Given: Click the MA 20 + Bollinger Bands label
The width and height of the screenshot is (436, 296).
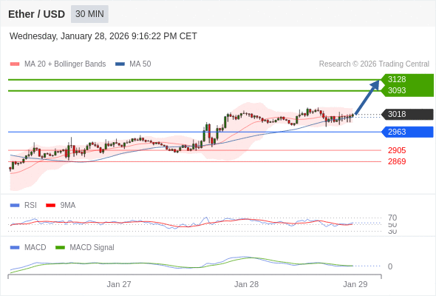Looking at the screenshot, I should 65,64.
